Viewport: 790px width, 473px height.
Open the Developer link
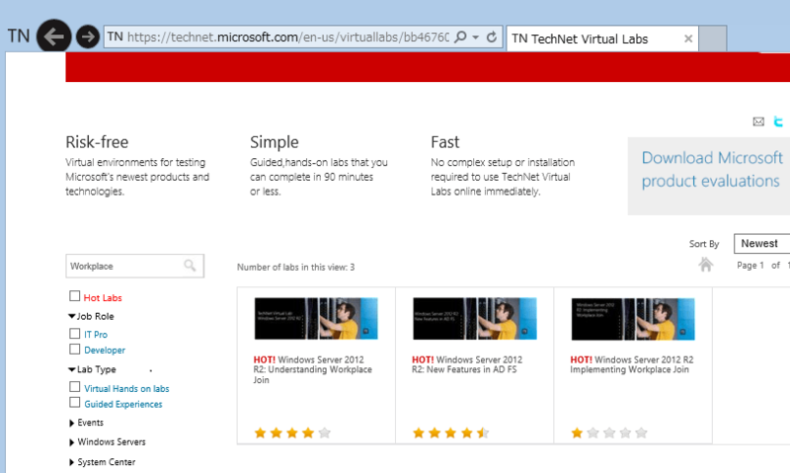tap(105, 351)
